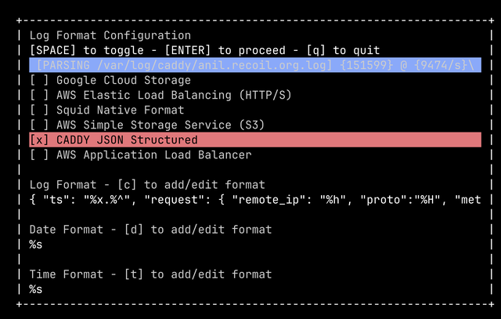Click the Date Format %s value
This screenshot has height=319, width=501.
coord(36,245)
